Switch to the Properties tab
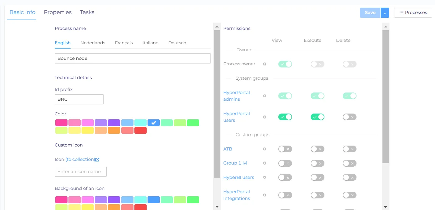This screenshot has height=210, width=435. pyautogui.click(x=58, y=13)
